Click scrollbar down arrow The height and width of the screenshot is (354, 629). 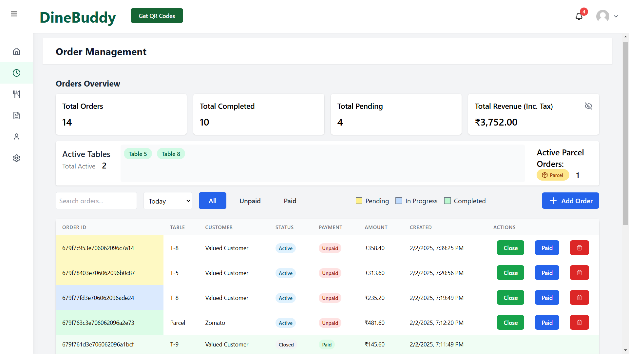[x=625, y=350]
